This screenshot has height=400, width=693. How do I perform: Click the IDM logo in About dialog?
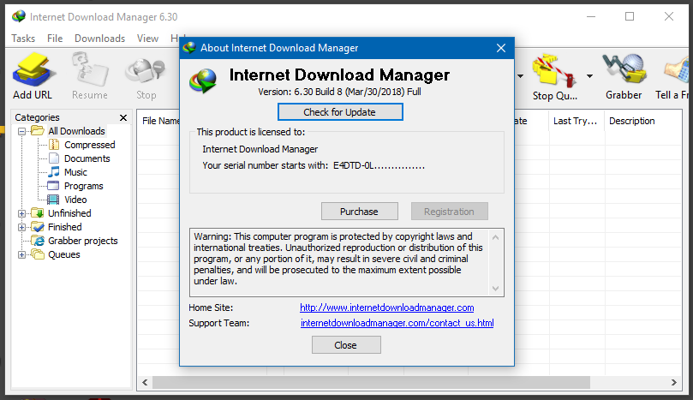point(203,81)
